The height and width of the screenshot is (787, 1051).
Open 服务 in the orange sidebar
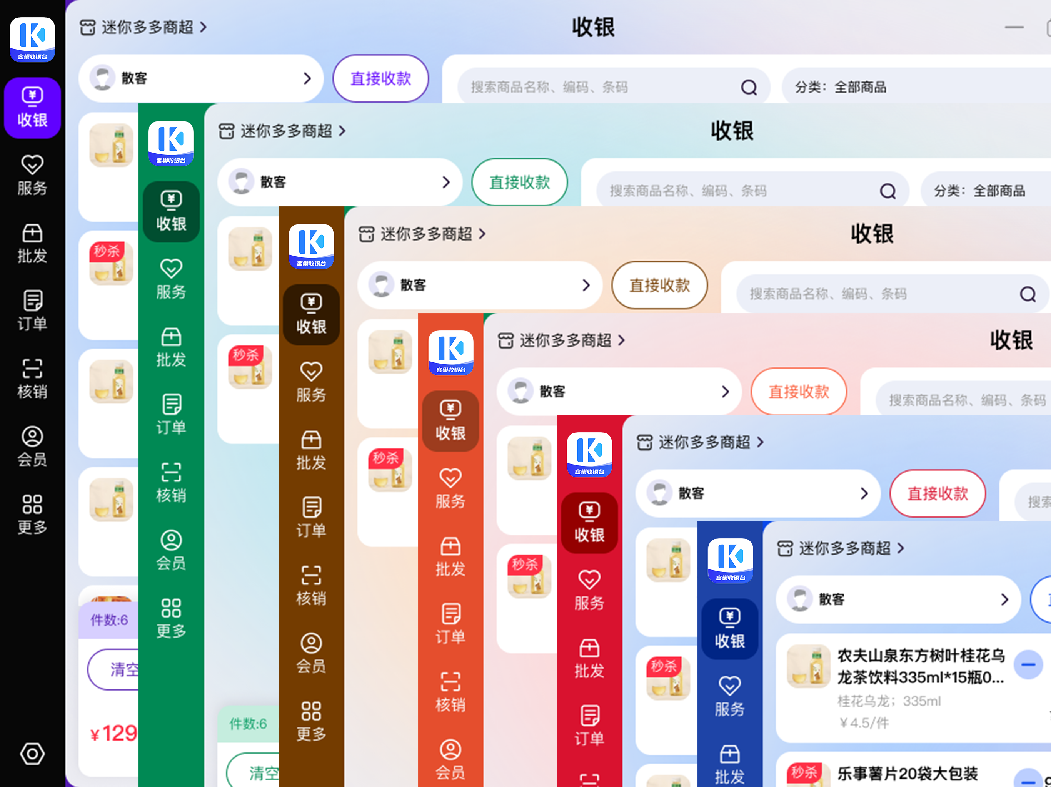pos(450,489)
